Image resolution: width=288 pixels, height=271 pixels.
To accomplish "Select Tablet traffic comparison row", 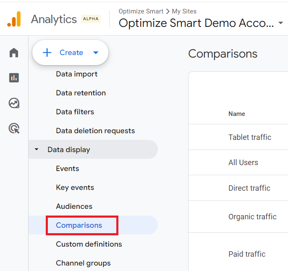I will 238,137.
